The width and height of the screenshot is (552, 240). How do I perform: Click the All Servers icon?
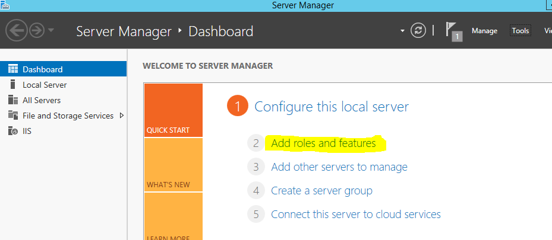pos(13,100)
